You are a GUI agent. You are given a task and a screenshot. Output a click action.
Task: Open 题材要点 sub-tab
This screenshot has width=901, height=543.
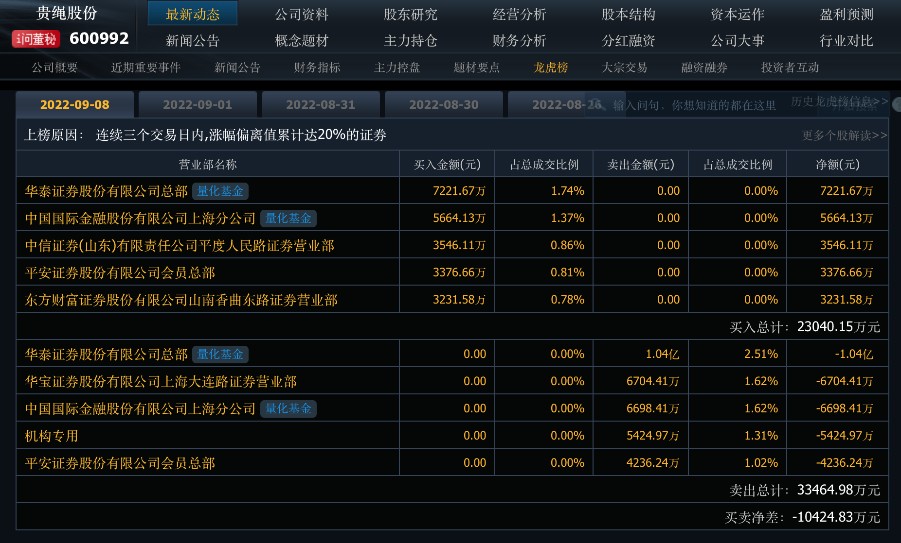(477, 67)
